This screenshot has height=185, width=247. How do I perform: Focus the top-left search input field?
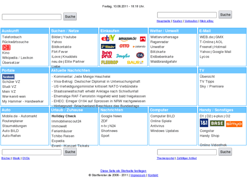click(x=32, y=17)
